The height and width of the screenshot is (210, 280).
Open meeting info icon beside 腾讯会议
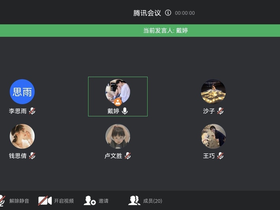(x=168, y=13)
